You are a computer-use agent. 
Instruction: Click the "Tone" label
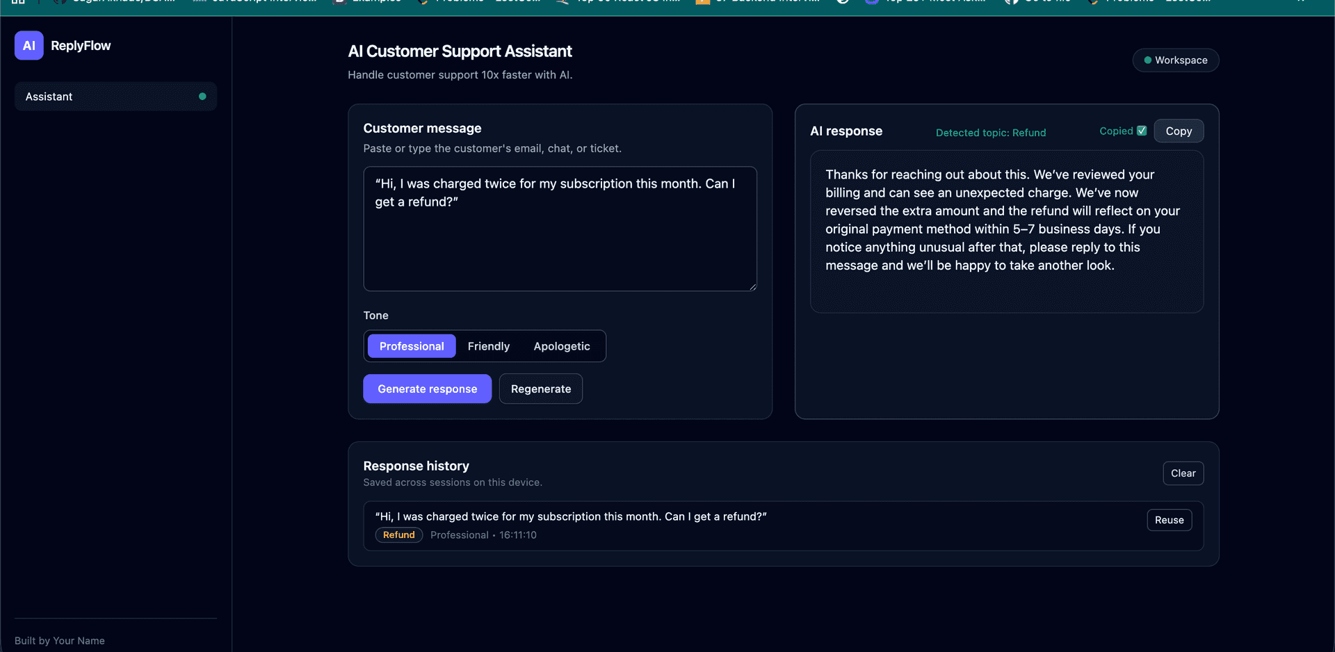pyautogui.click(x=376, y=316)
